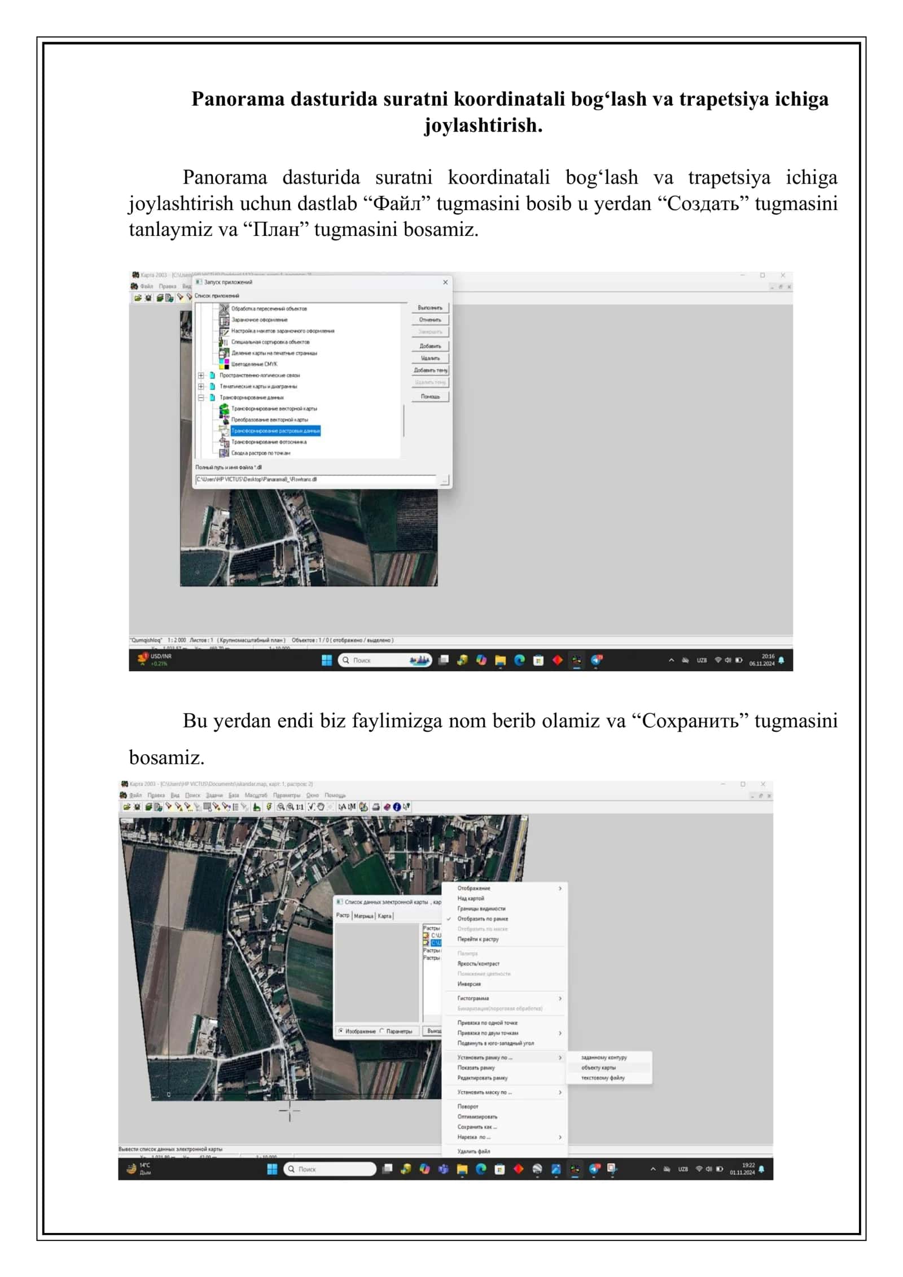This screenshot has width=903, height=1277.
Task: Open the Установить маску по ... submenu
Action: pyautogui.click(x=505, y=1092)
